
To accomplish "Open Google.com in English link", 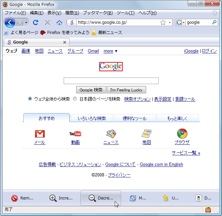I will [x=161, y=164].
